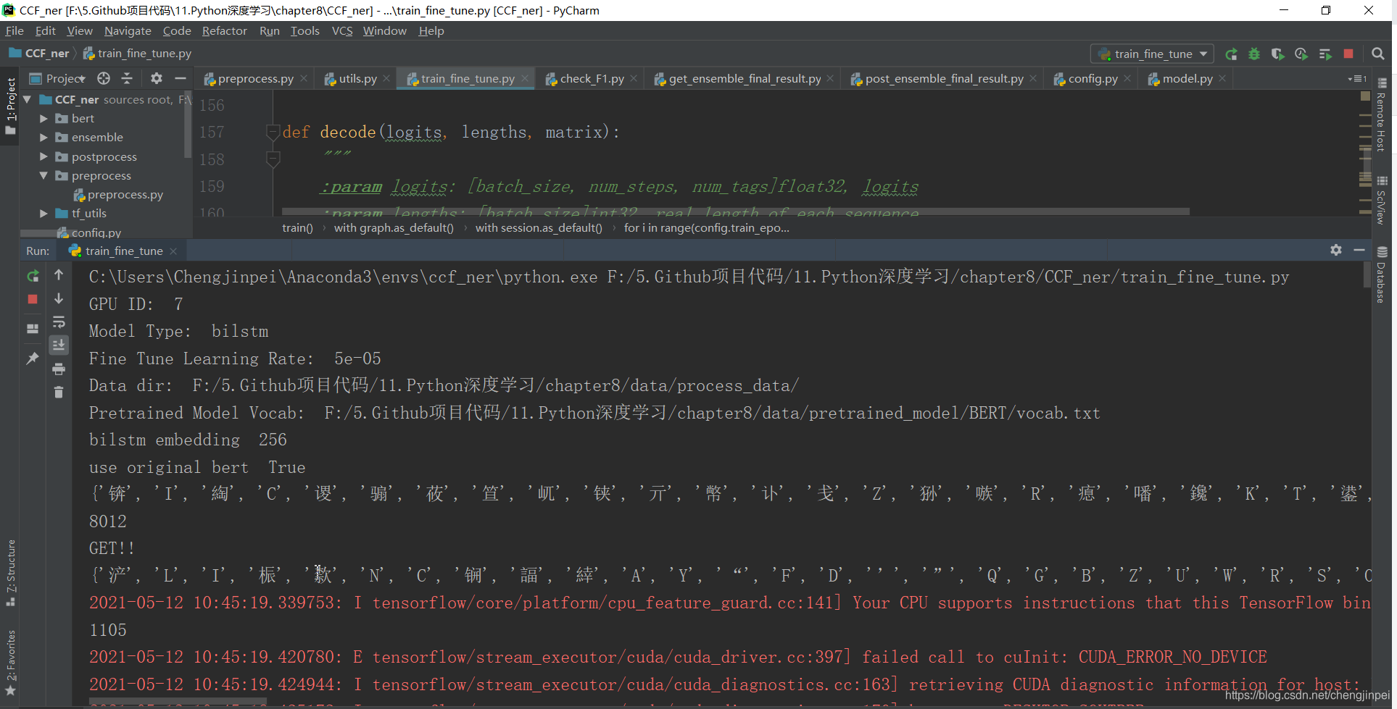Screen dimensions: 1397x709
Task: Open the Project view dropdown
Action: tap(58, 78)
